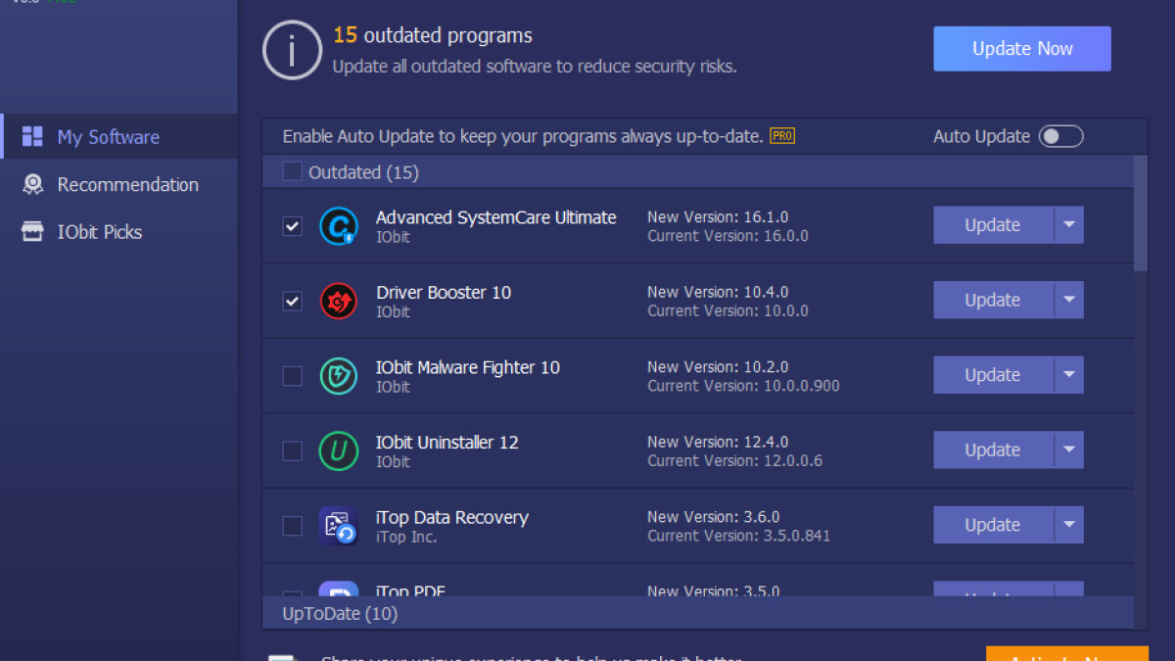Switch to My Software in the sidebar
The width and height of the screenshot is (1175, 661).
[x=108, y=137]
